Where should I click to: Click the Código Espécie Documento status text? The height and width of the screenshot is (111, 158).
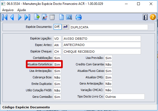point(26,107)
